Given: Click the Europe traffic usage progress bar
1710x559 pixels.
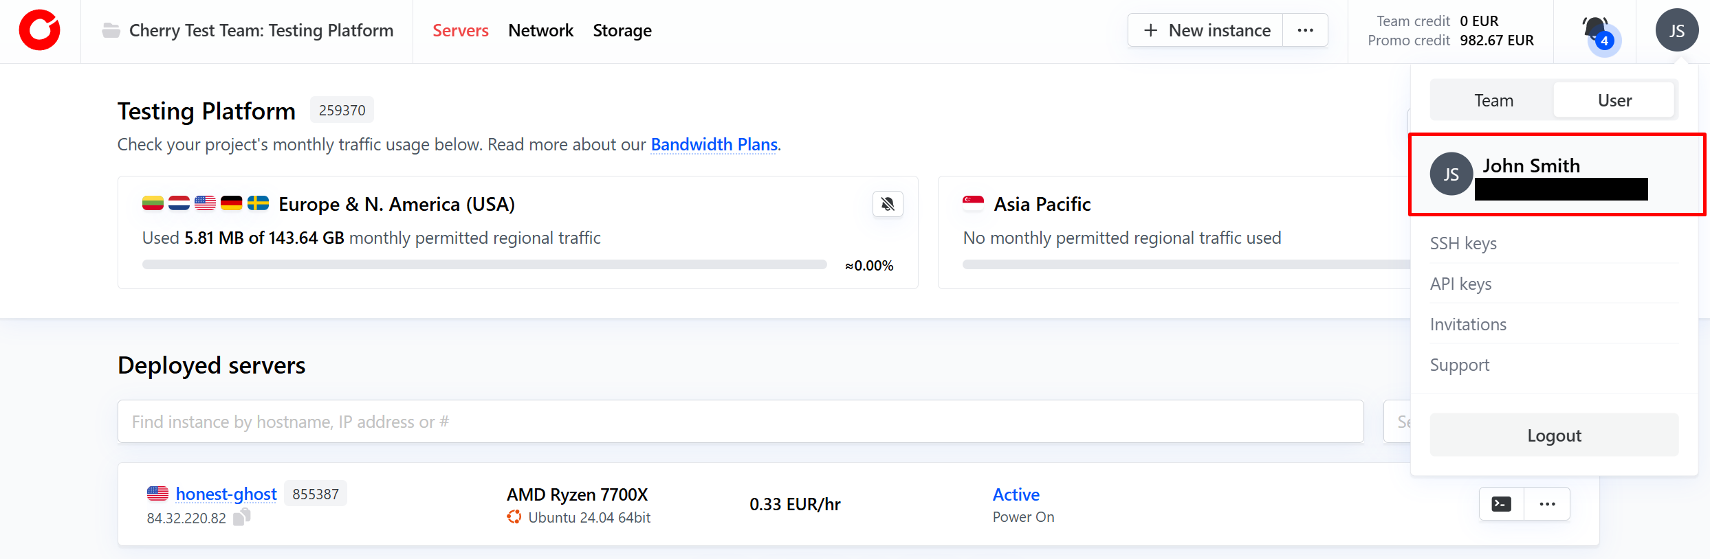Looking at the screenshot, I should (484, 265).
